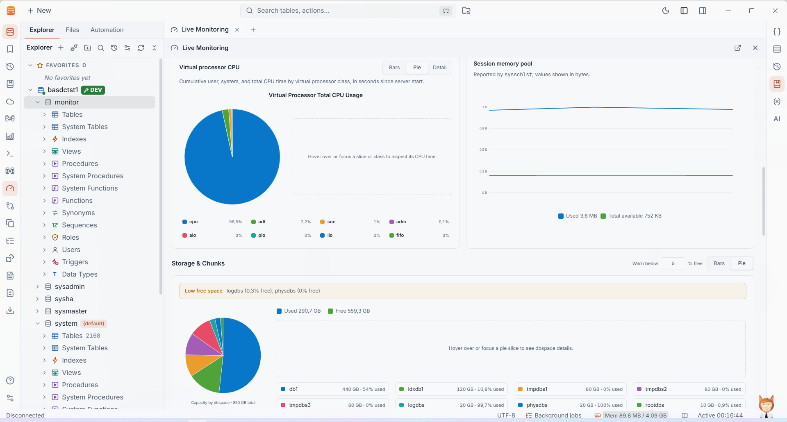The height and width of the screenshot is (422, 787).
Task: Refresh the Explorer tree
Action: pyautogui.click(x=141, y=48)
